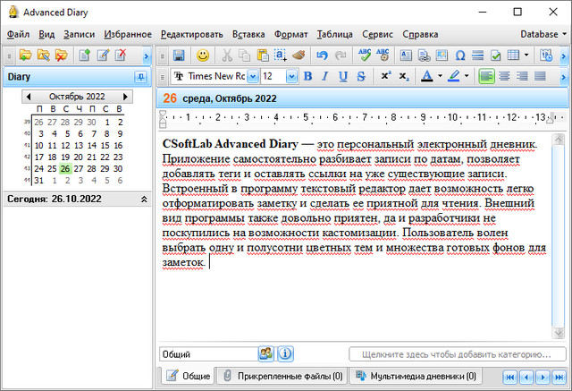Screen dimensions: 572x391
Task: Click the info icon near category field
Action: (285, 353)
